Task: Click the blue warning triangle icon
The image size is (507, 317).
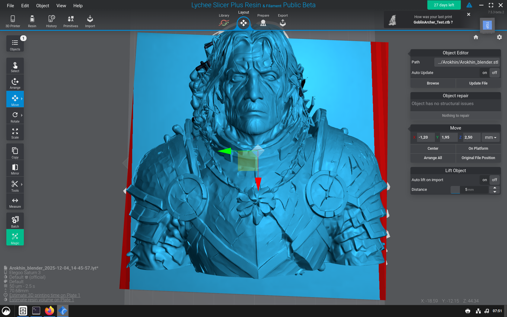Action: click(x=469, y=5)
